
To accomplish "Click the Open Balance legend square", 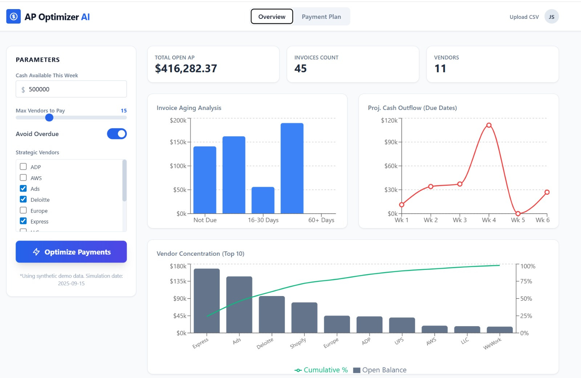I will click(x=357, y=370).
